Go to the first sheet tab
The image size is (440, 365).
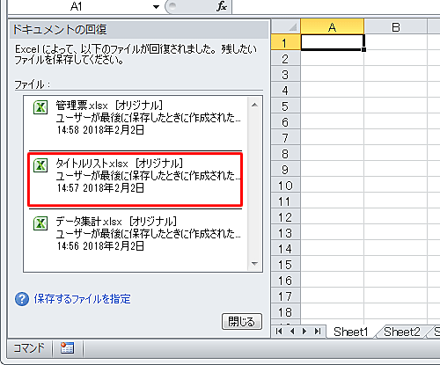click(x=279, y=332)
